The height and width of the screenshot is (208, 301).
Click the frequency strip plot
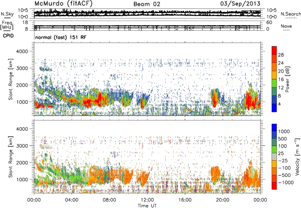[x=147, y=26]
